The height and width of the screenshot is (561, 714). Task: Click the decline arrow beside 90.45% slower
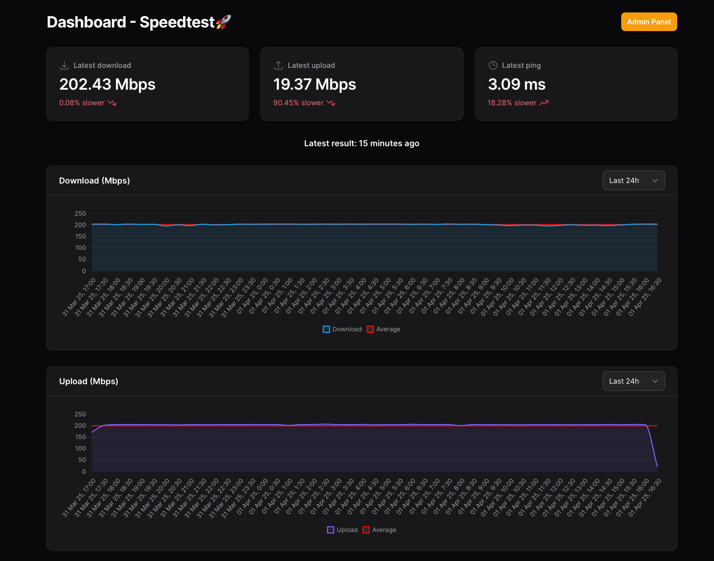click(x=331, y=103)
